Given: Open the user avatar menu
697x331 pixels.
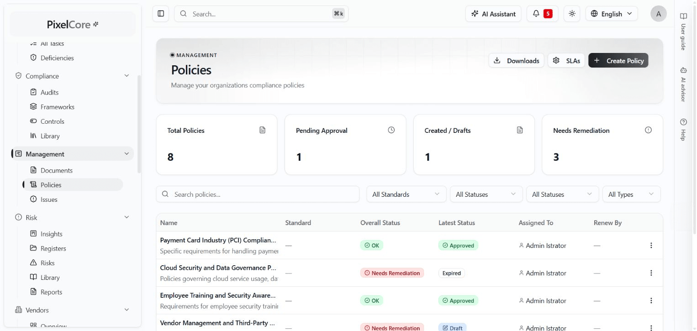Looking at the screenshot, I should click(x=658, y=14).
